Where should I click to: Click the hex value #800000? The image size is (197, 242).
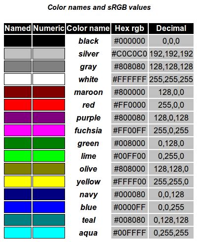[x=130, y=92]
